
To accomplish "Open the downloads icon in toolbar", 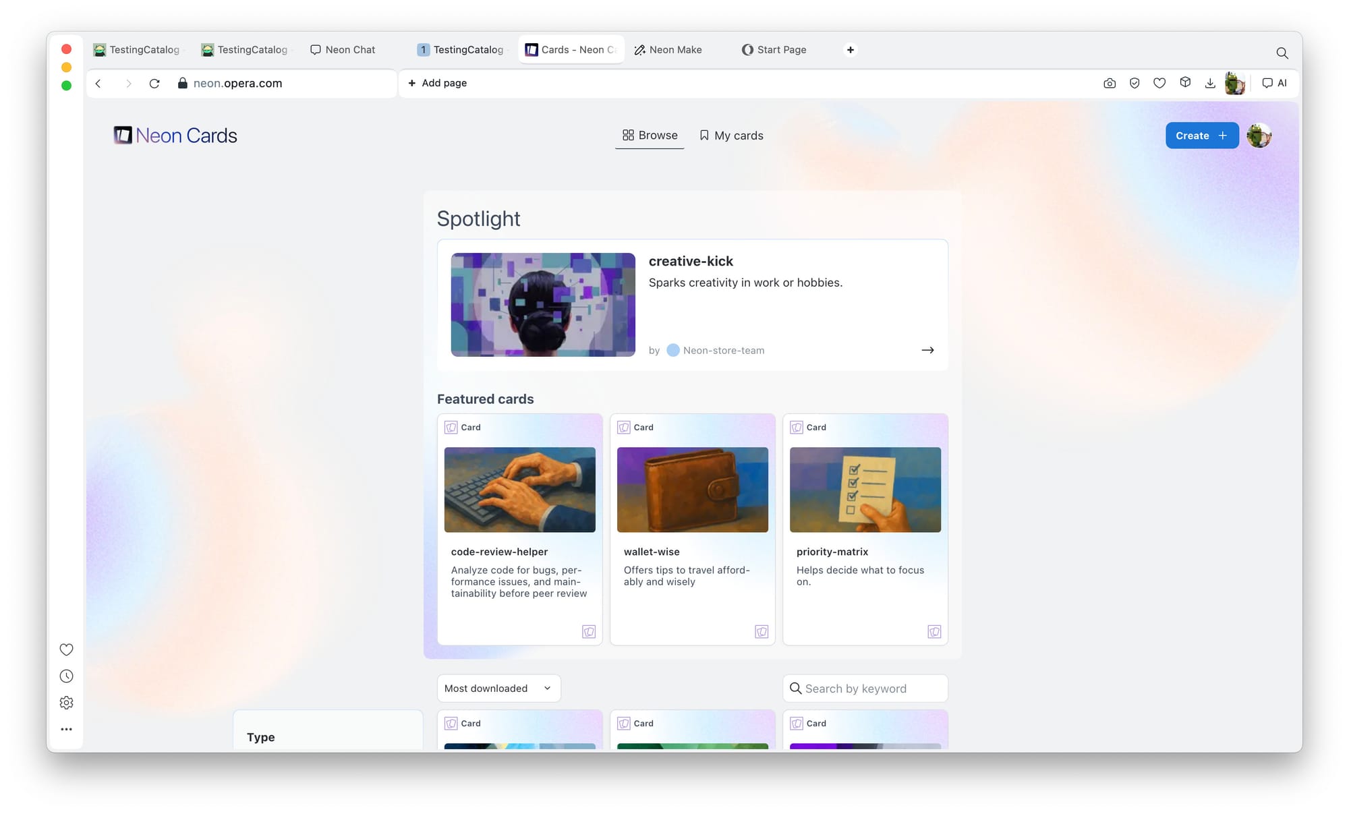I will click(1210, 83).
